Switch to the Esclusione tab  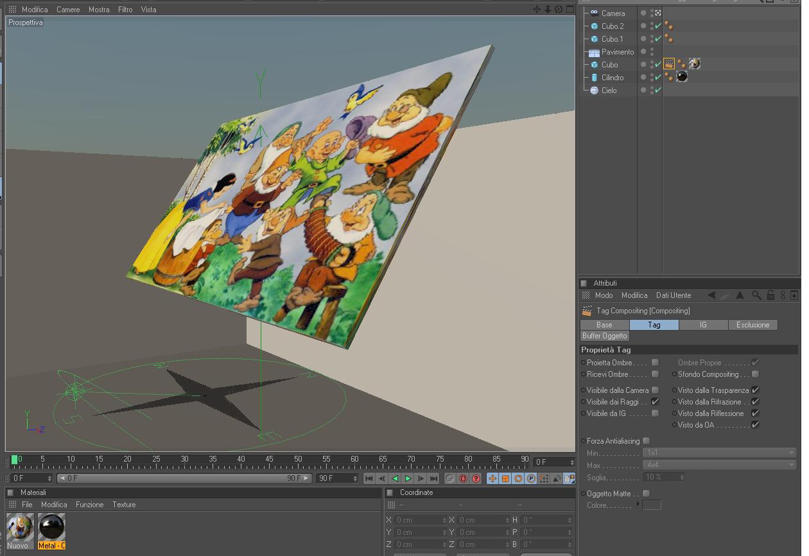pos(753,325)
